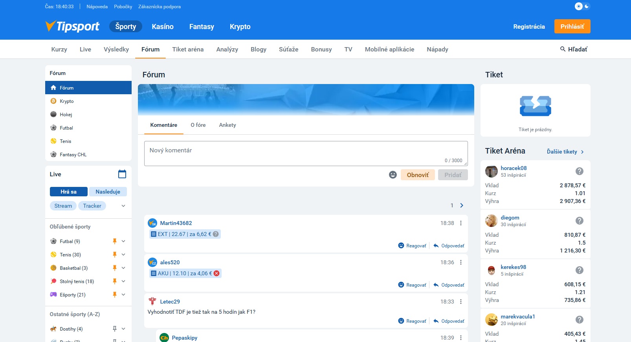Viewport: 631px width, 342px height.
Task: Open the Krypto forum in sidebar
Action: 88,101
